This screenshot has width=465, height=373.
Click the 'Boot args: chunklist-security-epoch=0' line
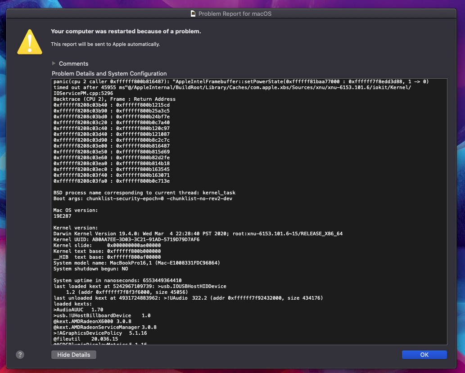(x=143, y=199)
